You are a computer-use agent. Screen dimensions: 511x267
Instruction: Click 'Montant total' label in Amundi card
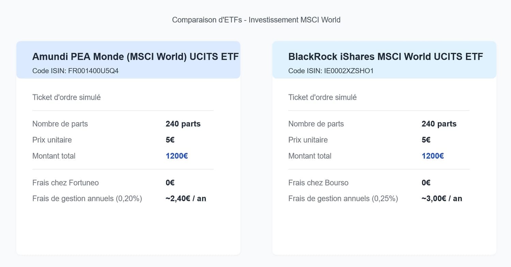click(x=54, y=156)
